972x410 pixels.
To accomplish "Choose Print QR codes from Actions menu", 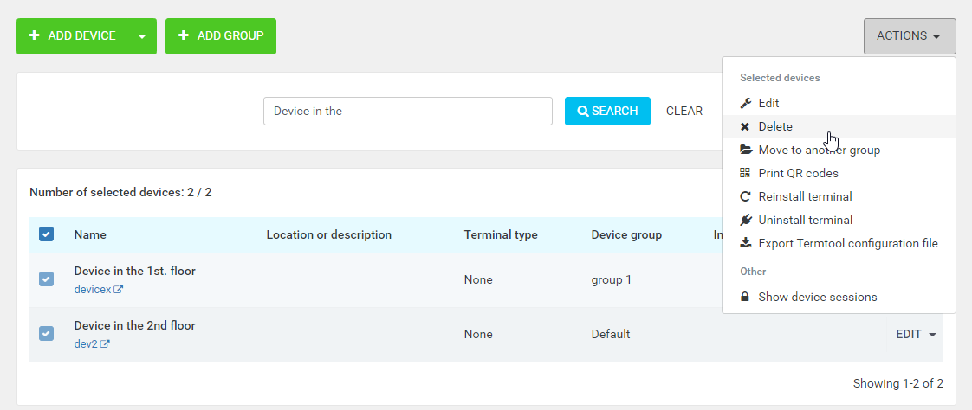I will click(798, 173).
